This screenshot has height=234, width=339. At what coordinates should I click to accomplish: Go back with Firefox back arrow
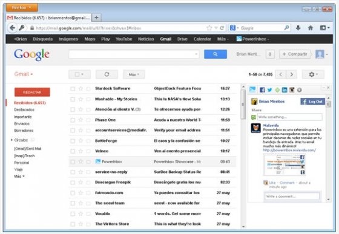tap(12, 28)
